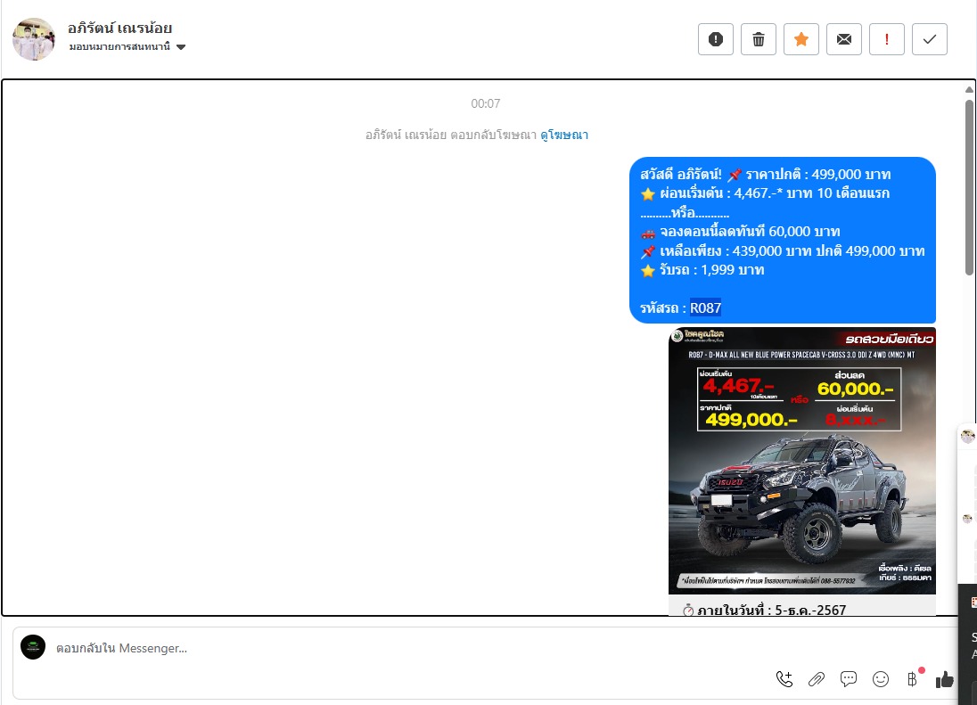The image size is (977, 705).
Task: Mark conversation unread with the envelope icon
Action: [843, 39]
